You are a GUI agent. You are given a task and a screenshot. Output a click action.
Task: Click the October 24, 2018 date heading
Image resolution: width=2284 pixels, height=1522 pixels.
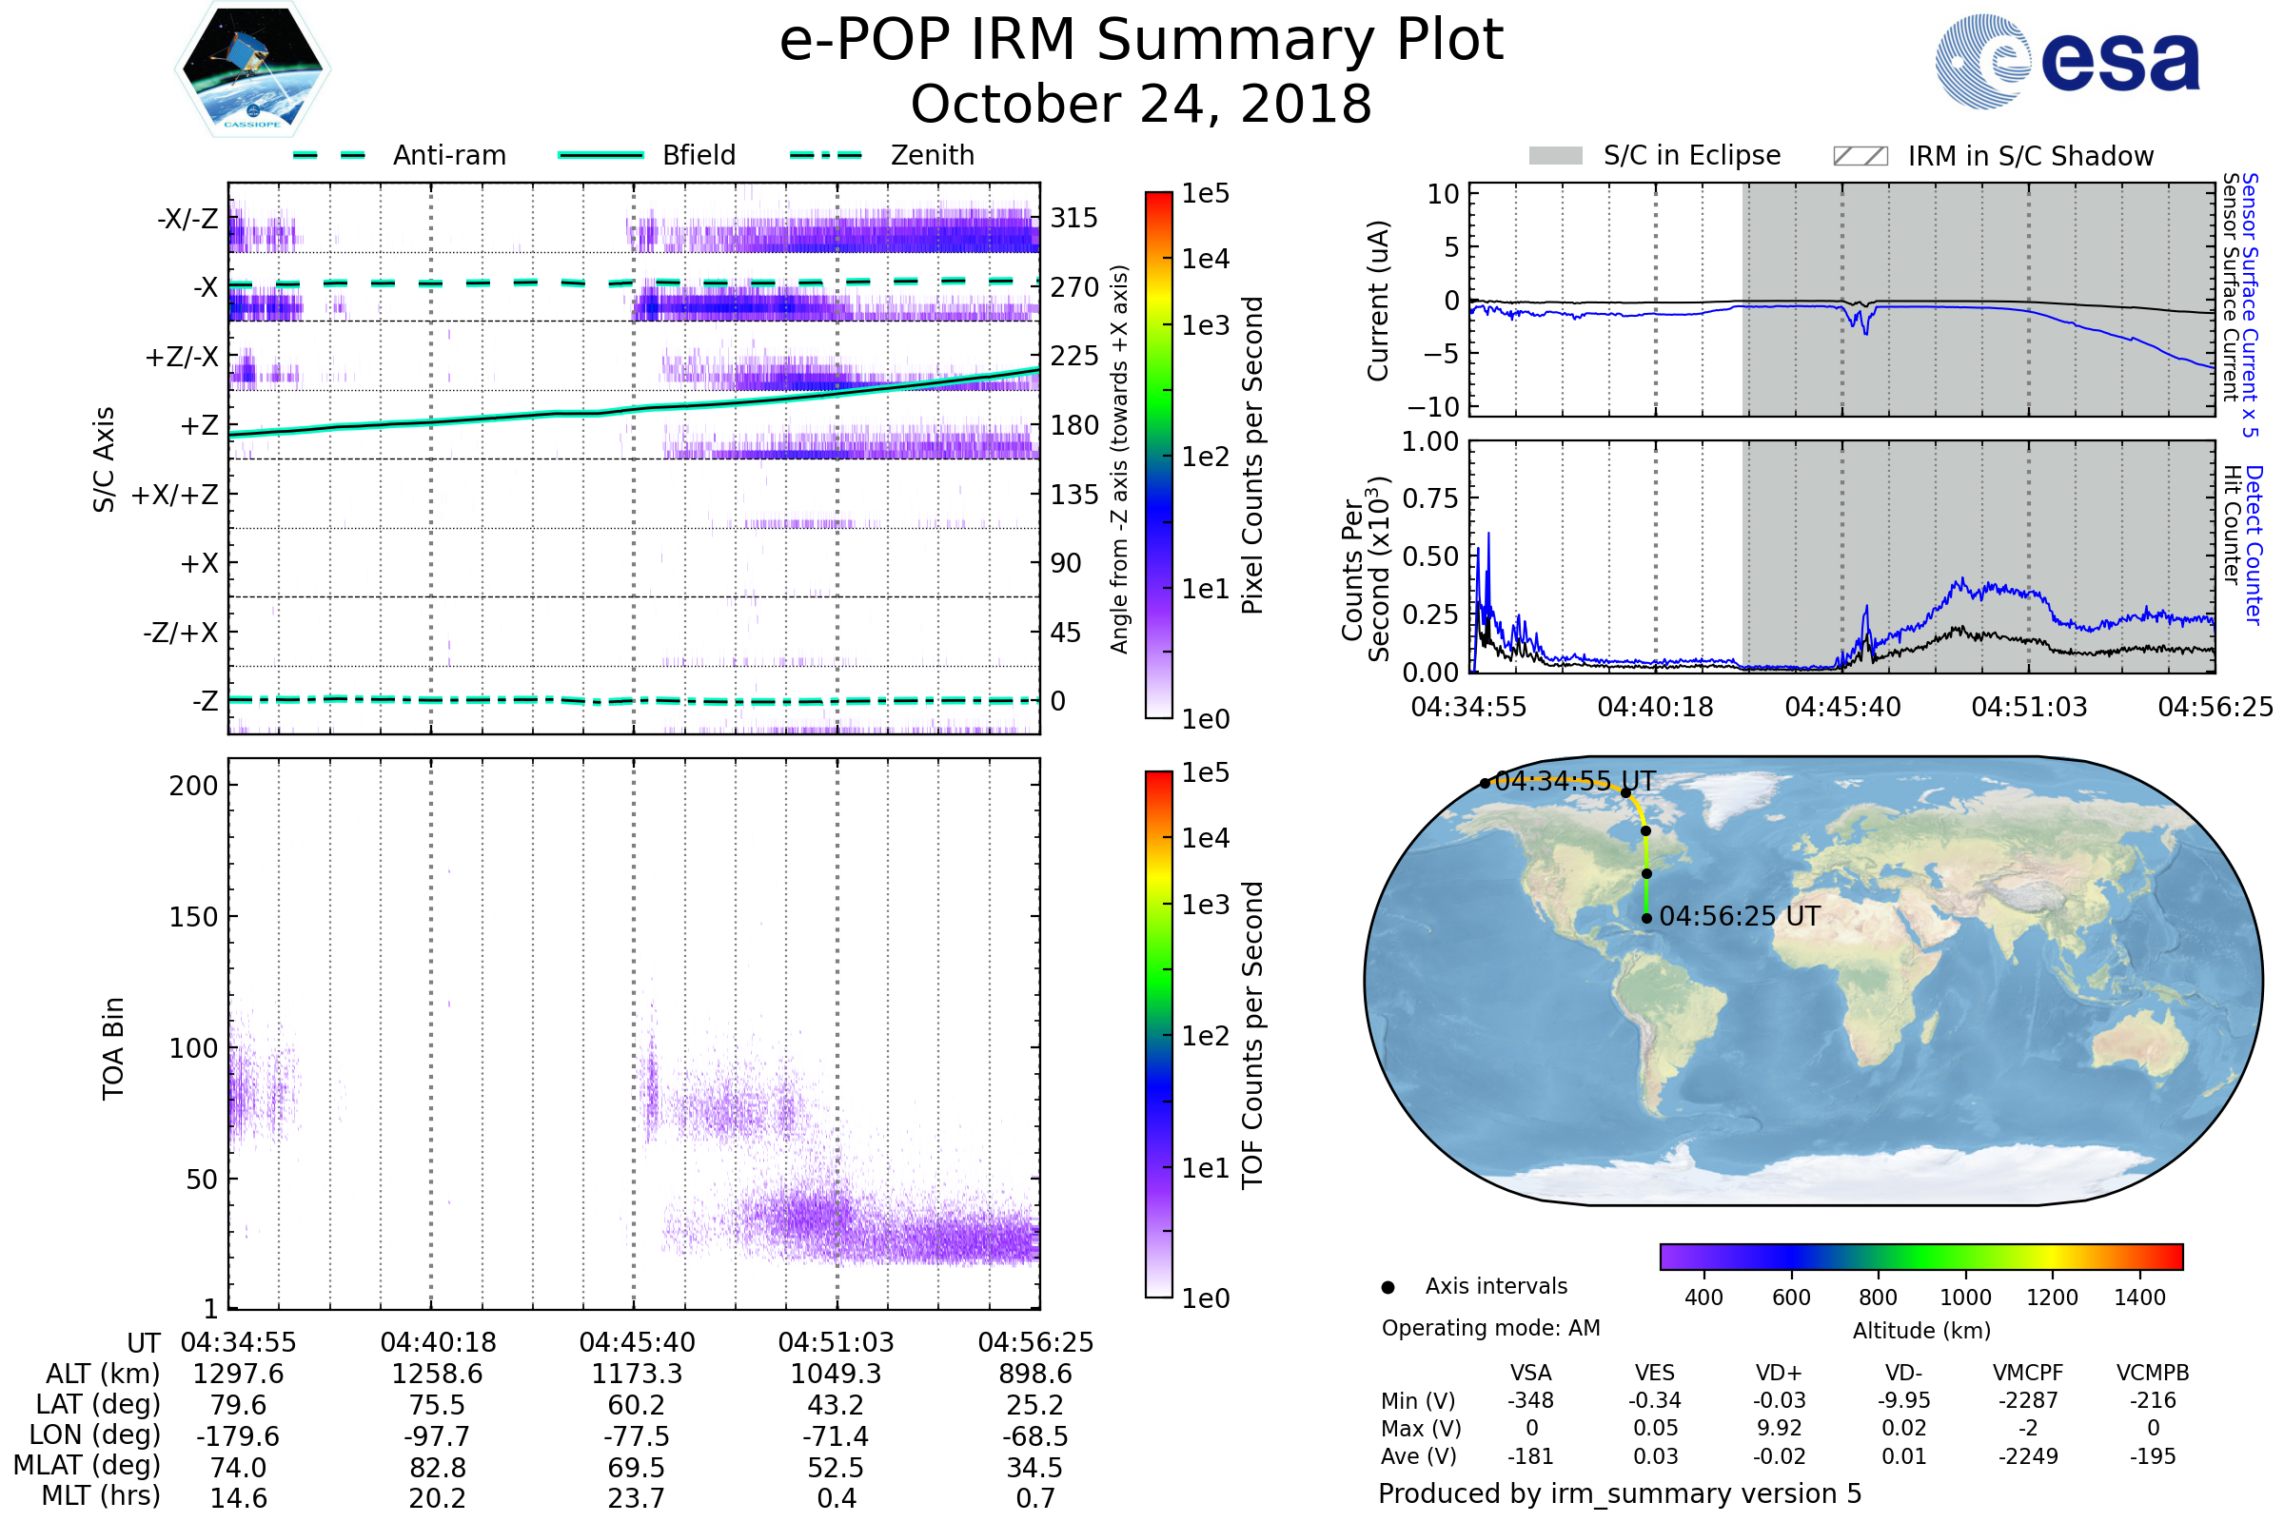(1141, 105)
